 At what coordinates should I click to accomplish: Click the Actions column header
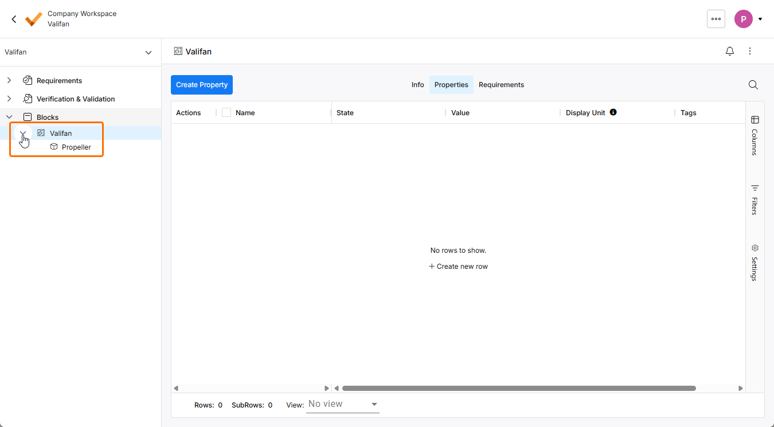point(189,112)
